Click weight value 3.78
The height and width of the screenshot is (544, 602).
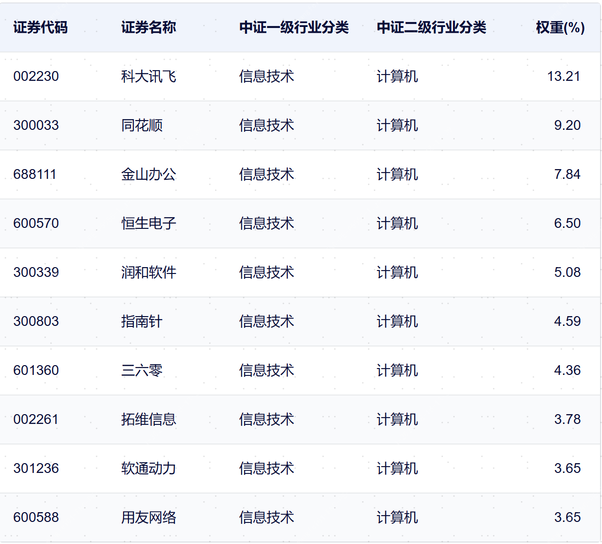pos(567,420)
